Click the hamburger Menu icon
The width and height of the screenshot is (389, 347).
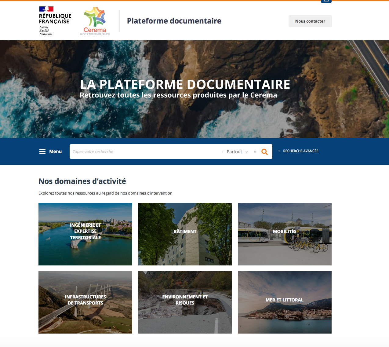pos(42,152)
